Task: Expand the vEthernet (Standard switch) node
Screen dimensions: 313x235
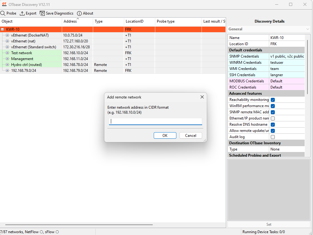Action: point(7,47)
